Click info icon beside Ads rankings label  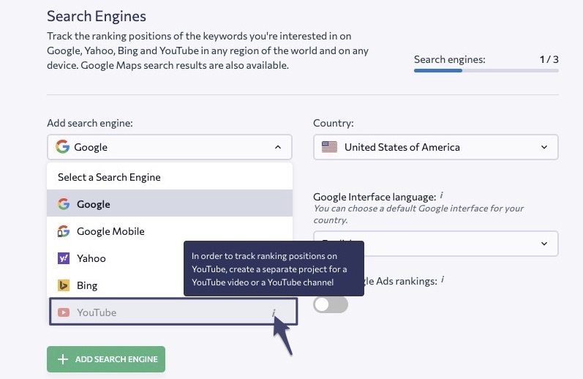[x=443, y=279]
